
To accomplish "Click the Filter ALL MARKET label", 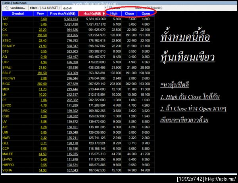I will click(44, 8).
